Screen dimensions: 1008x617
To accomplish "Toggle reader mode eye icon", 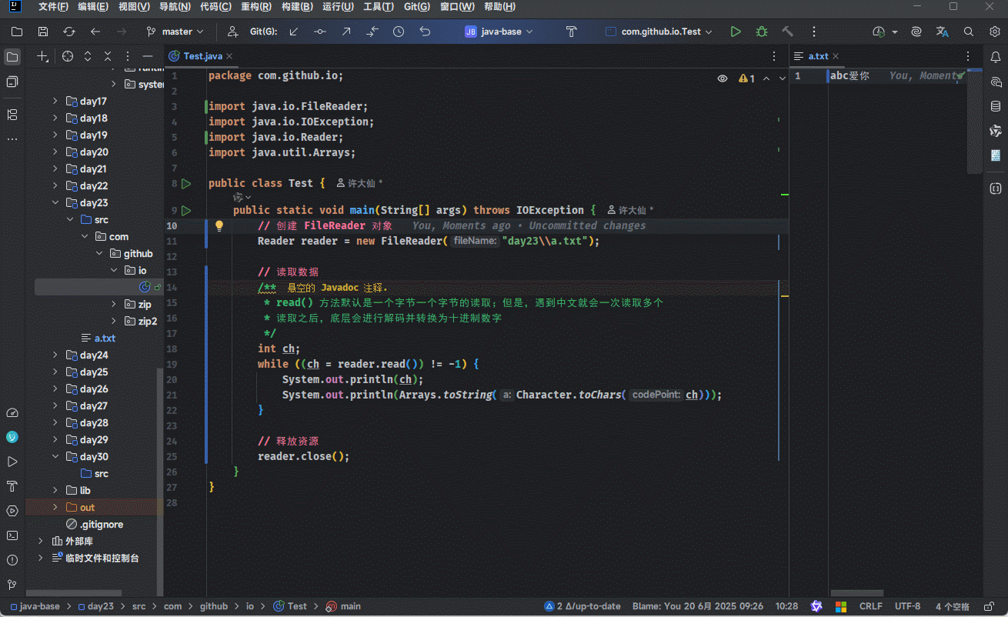I will [x=723, y=78].
